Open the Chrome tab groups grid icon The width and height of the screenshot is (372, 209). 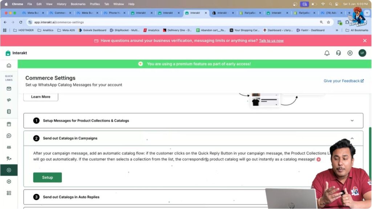(4, 30)
